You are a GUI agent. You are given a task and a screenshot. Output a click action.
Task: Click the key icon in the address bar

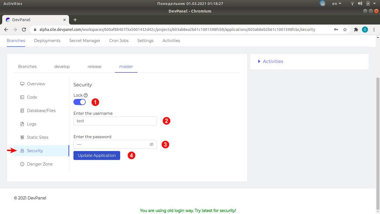(x=336, y=29)
